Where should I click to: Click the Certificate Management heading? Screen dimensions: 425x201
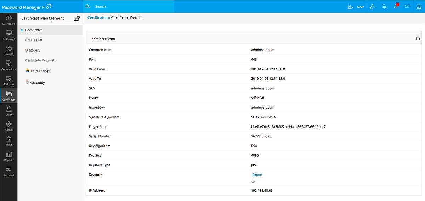[42, 18]
